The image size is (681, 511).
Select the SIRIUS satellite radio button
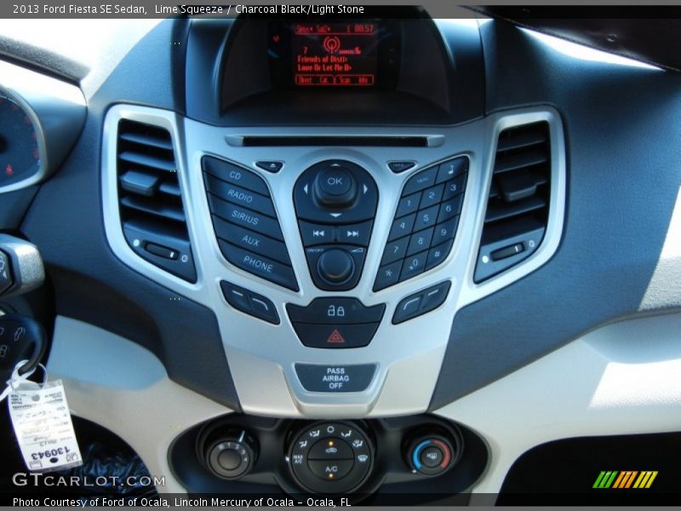coord(244,216)
